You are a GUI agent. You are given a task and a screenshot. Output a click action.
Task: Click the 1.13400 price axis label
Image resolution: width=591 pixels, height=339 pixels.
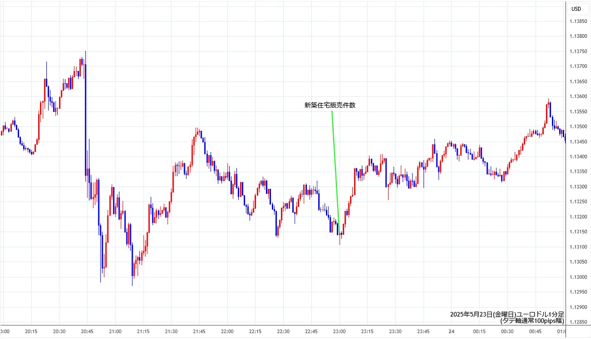(578, 157)
